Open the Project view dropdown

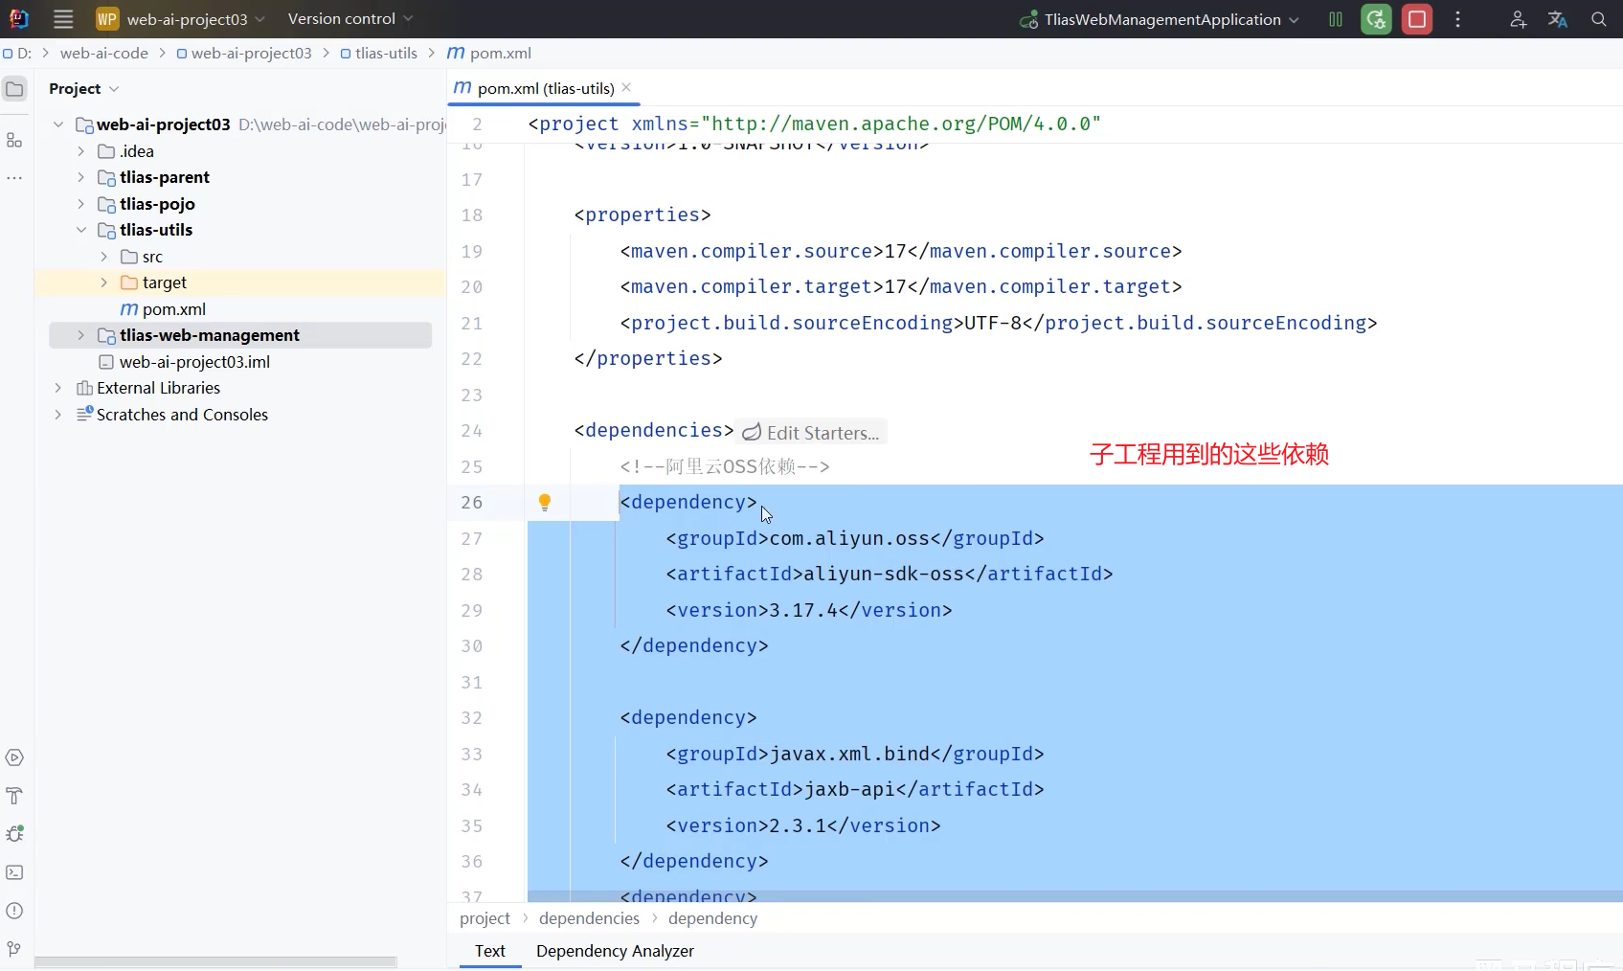(83, 89)
